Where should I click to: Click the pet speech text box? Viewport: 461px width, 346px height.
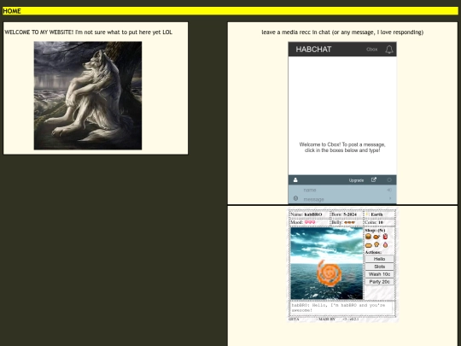pyautogui.click(x=341, y=308)
